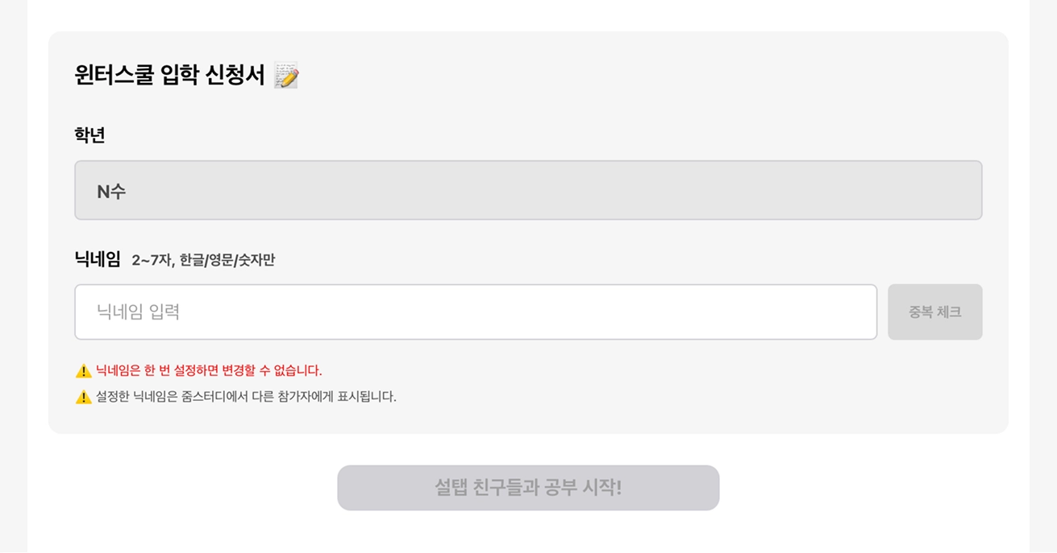1057x553 pixels.
Task: Click the 체크 text on duplicate check button
Action: [949, 312]
